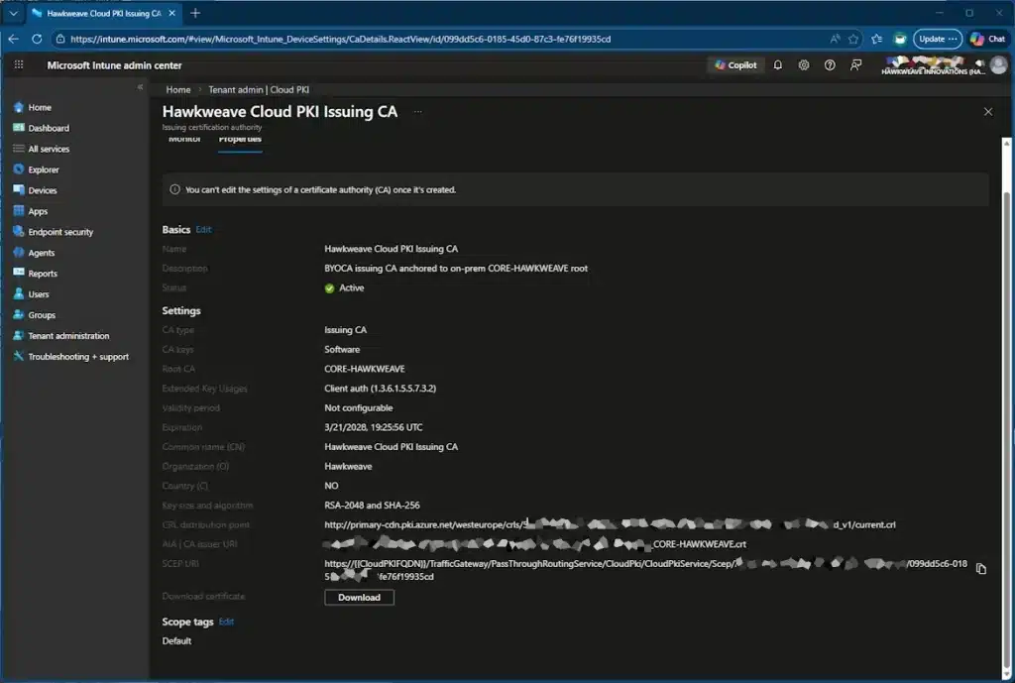
Task: Select the Properties tab
Action: coord(240,140)
